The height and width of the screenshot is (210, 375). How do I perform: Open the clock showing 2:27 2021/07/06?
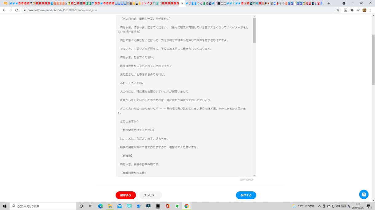(358, 206)
